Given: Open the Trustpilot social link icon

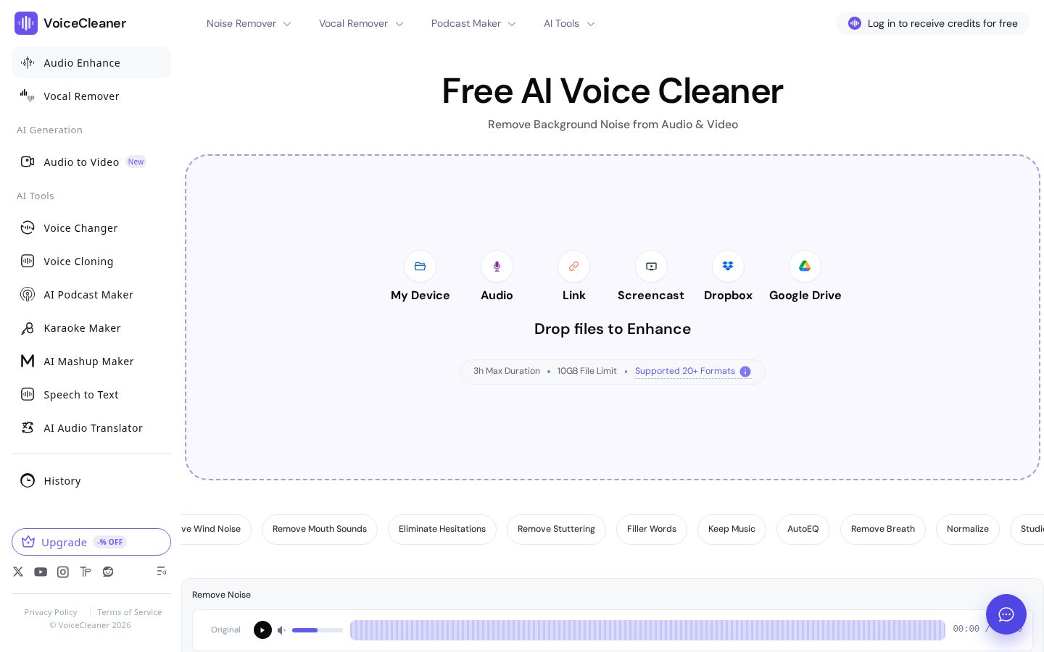Looking at the screenshot, I should coord(86,572).
